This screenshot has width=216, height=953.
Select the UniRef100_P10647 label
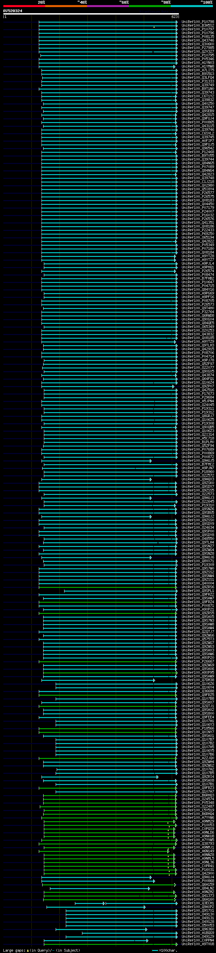tap(198, 282)
